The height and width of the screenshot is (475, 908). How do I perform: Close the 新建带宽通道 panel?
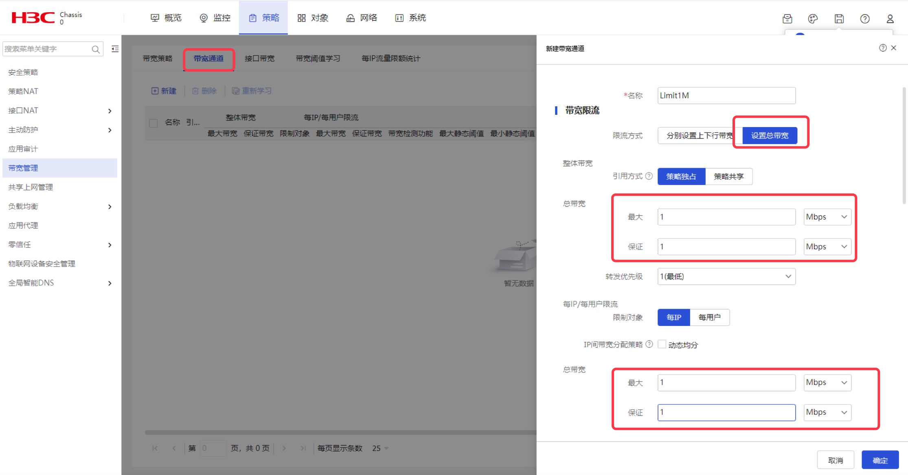(x=894, y=48)
